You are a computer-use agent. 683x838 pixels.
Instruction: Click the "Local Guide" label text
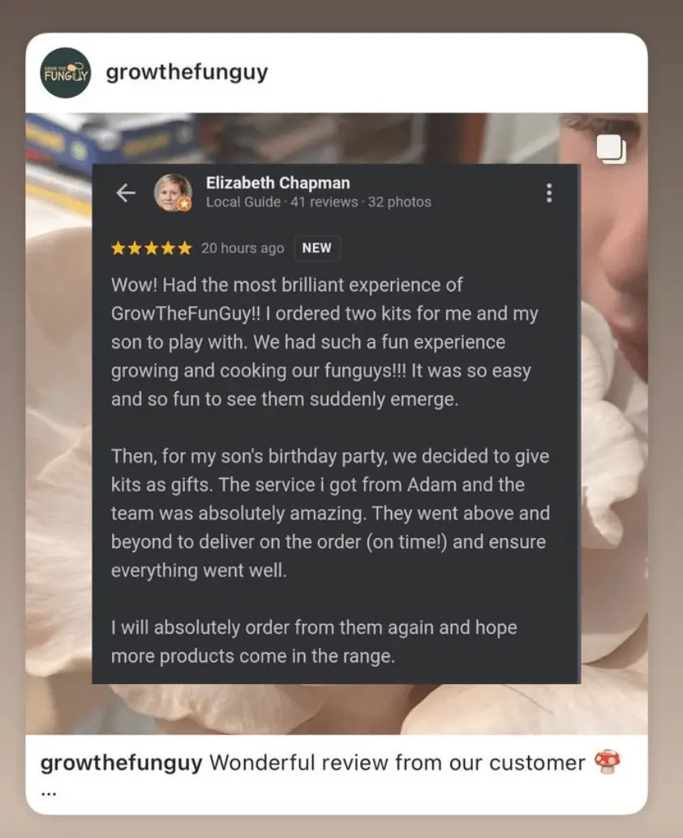(x=243, y=202)
